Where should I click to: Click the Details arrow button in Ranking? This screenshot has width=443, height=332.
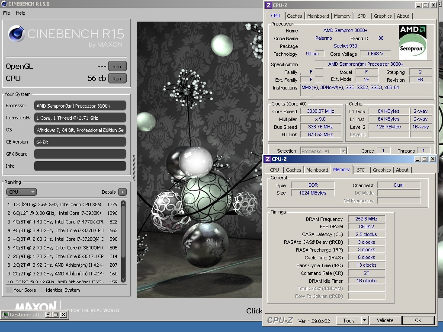[x=122, y=192]
